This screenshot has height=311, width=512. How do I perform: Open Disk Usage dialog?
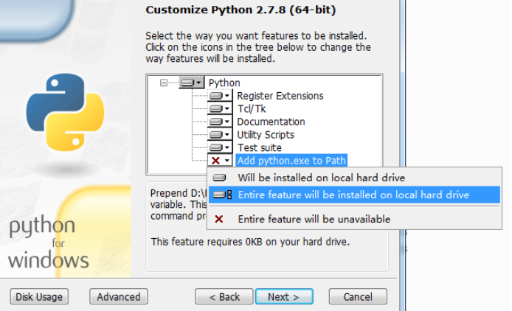point(39,297)
